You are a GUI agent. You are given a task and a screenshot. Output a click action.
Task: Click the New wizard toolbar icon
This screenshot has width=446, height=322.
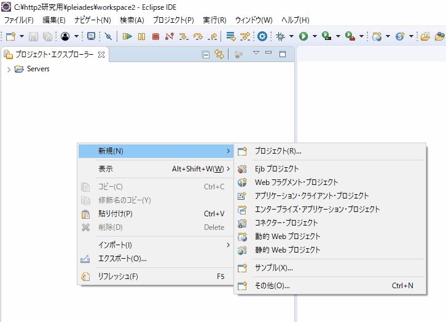pos(11,36)
